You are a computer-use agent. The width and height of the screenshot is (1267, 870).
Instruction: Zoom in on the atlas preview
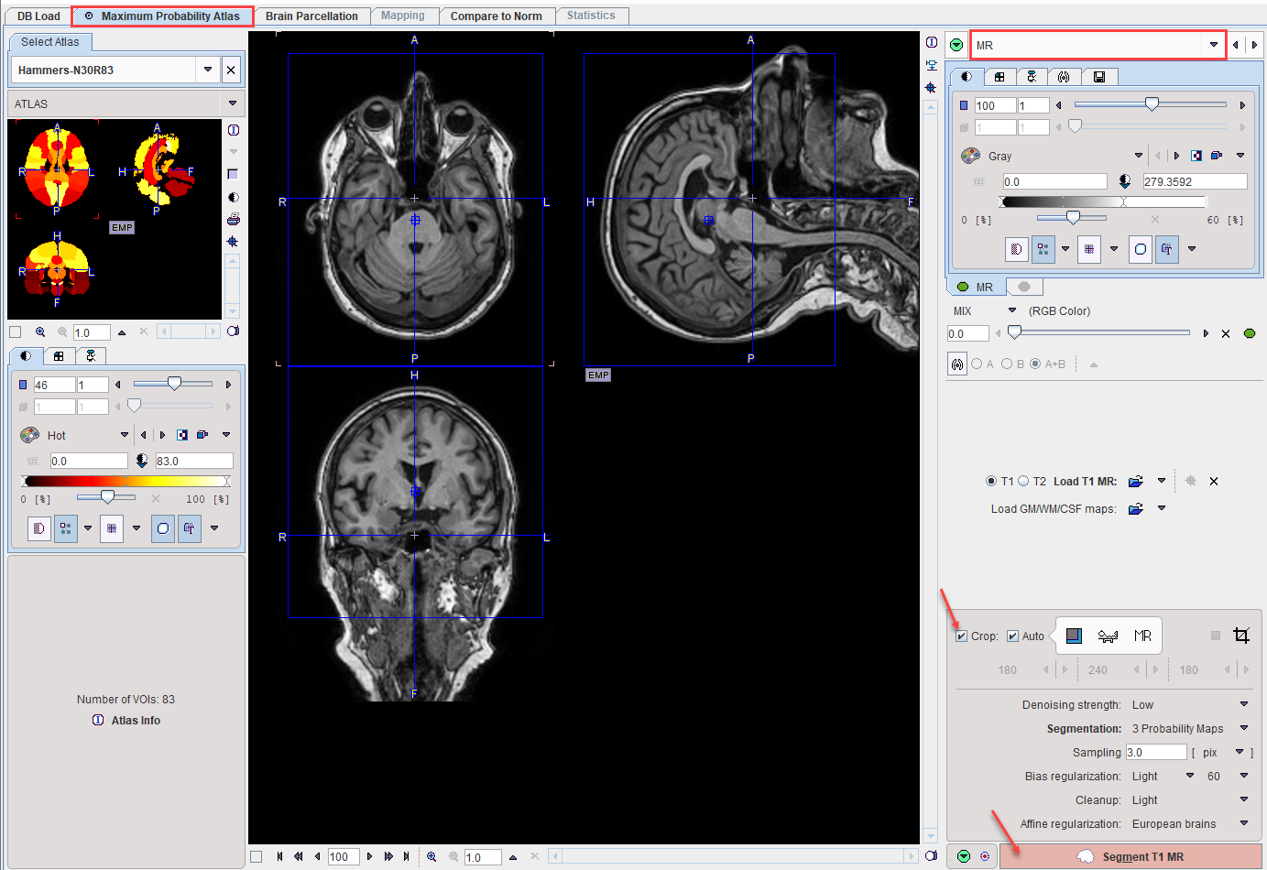tap(40, 332)
